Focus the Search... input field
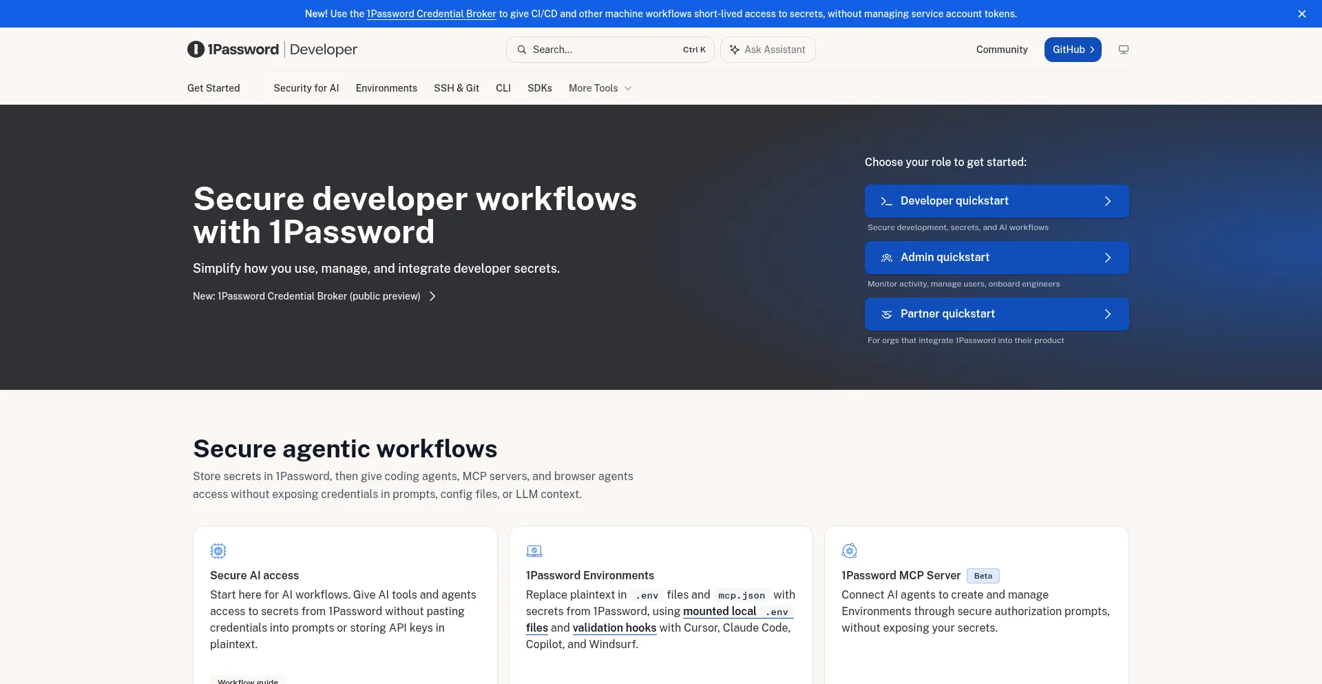 pos(610,50)
